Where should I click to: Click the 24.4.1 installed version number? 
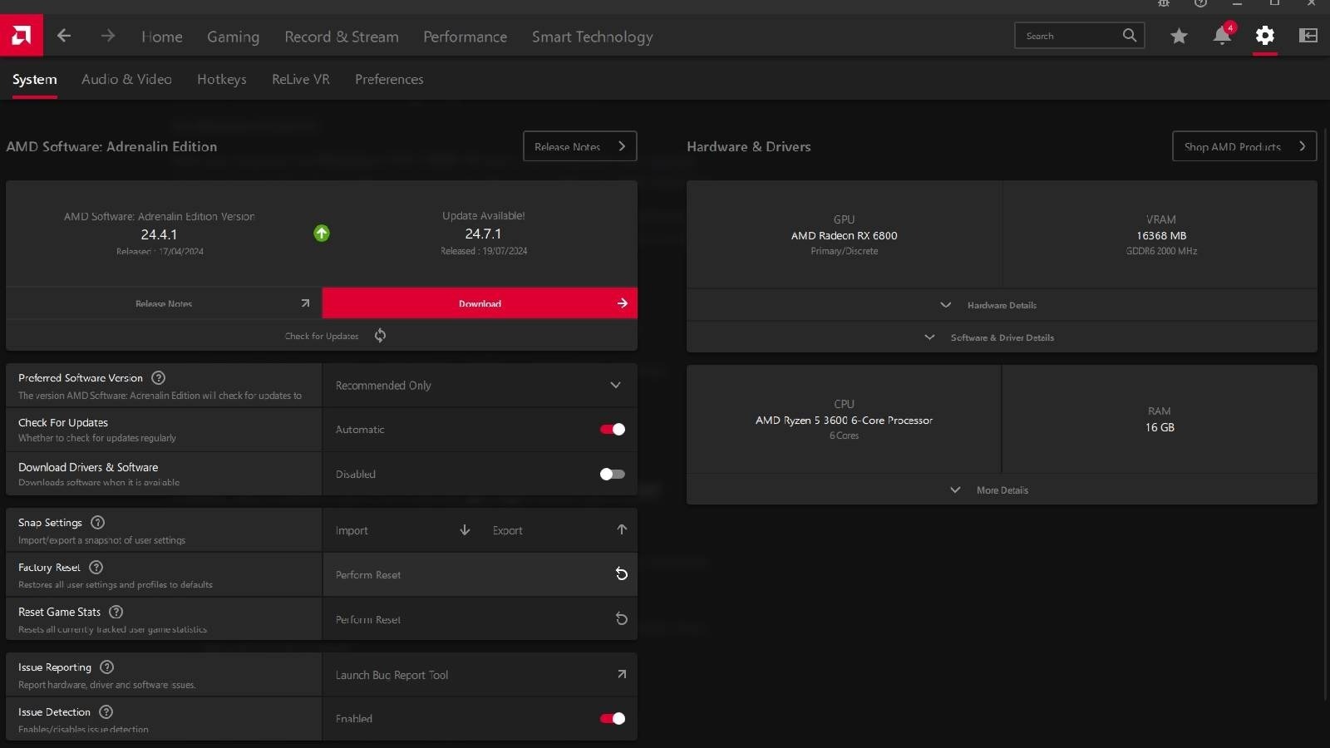[159, 235]
